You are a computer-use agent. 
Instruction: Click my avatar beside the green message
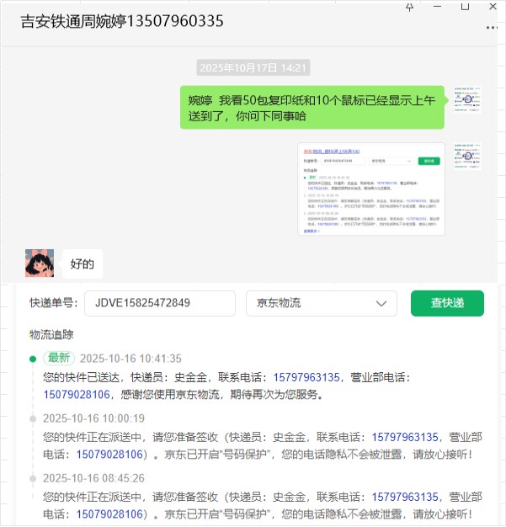467,99
